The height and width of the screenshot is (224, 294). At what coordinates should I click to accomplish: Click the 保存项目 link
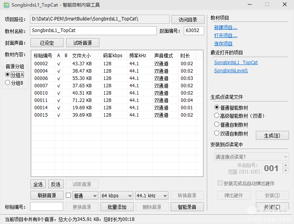click(223, 44)
